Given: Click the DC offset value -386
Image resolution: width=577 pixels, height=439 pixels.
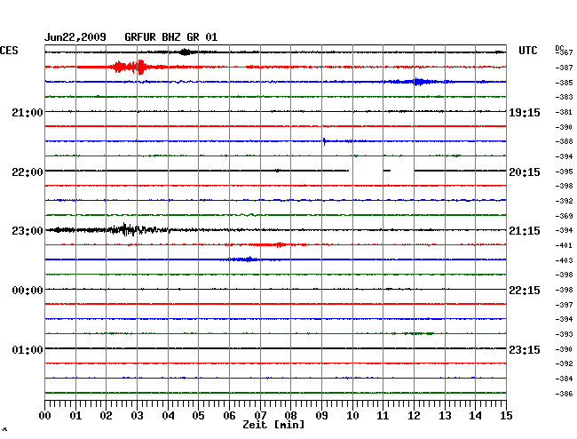Looking at the screenshot, I should pyautogui.click(x=564, y=394).
